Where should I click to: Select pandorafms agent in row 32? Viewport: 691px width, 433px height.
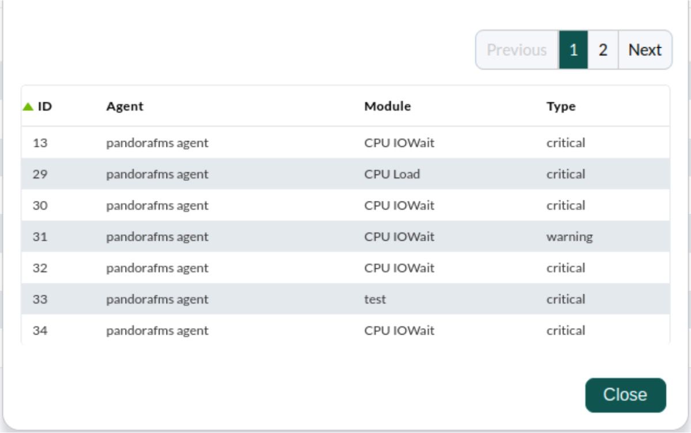click(157, 268)
